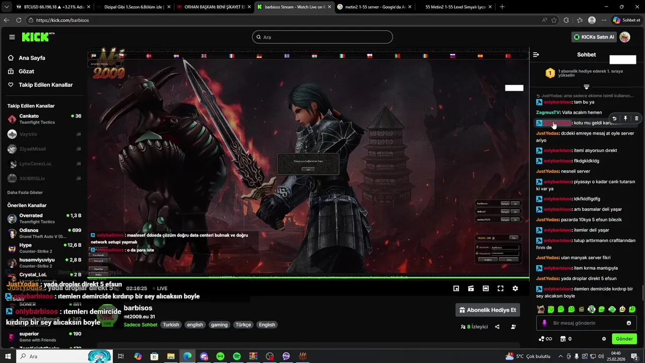Select the gaming stream tag
645x363 pixels.
(219, 325)
